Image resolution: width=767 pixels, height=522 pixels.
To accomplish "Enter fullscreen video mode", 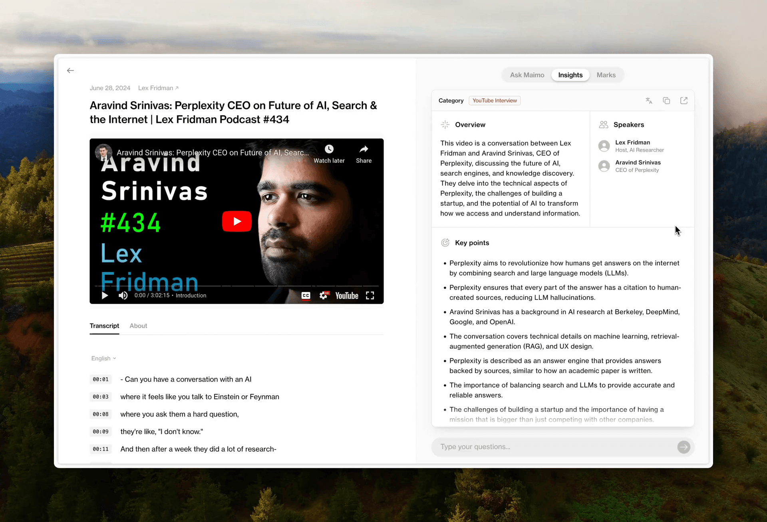I will pyautogui.click(x=370, y=296).
